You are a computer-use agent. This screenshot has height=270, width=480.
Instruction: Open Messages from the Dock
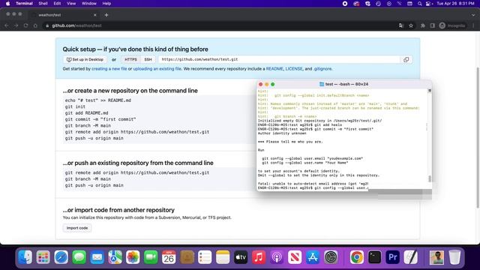pos(79,257)
